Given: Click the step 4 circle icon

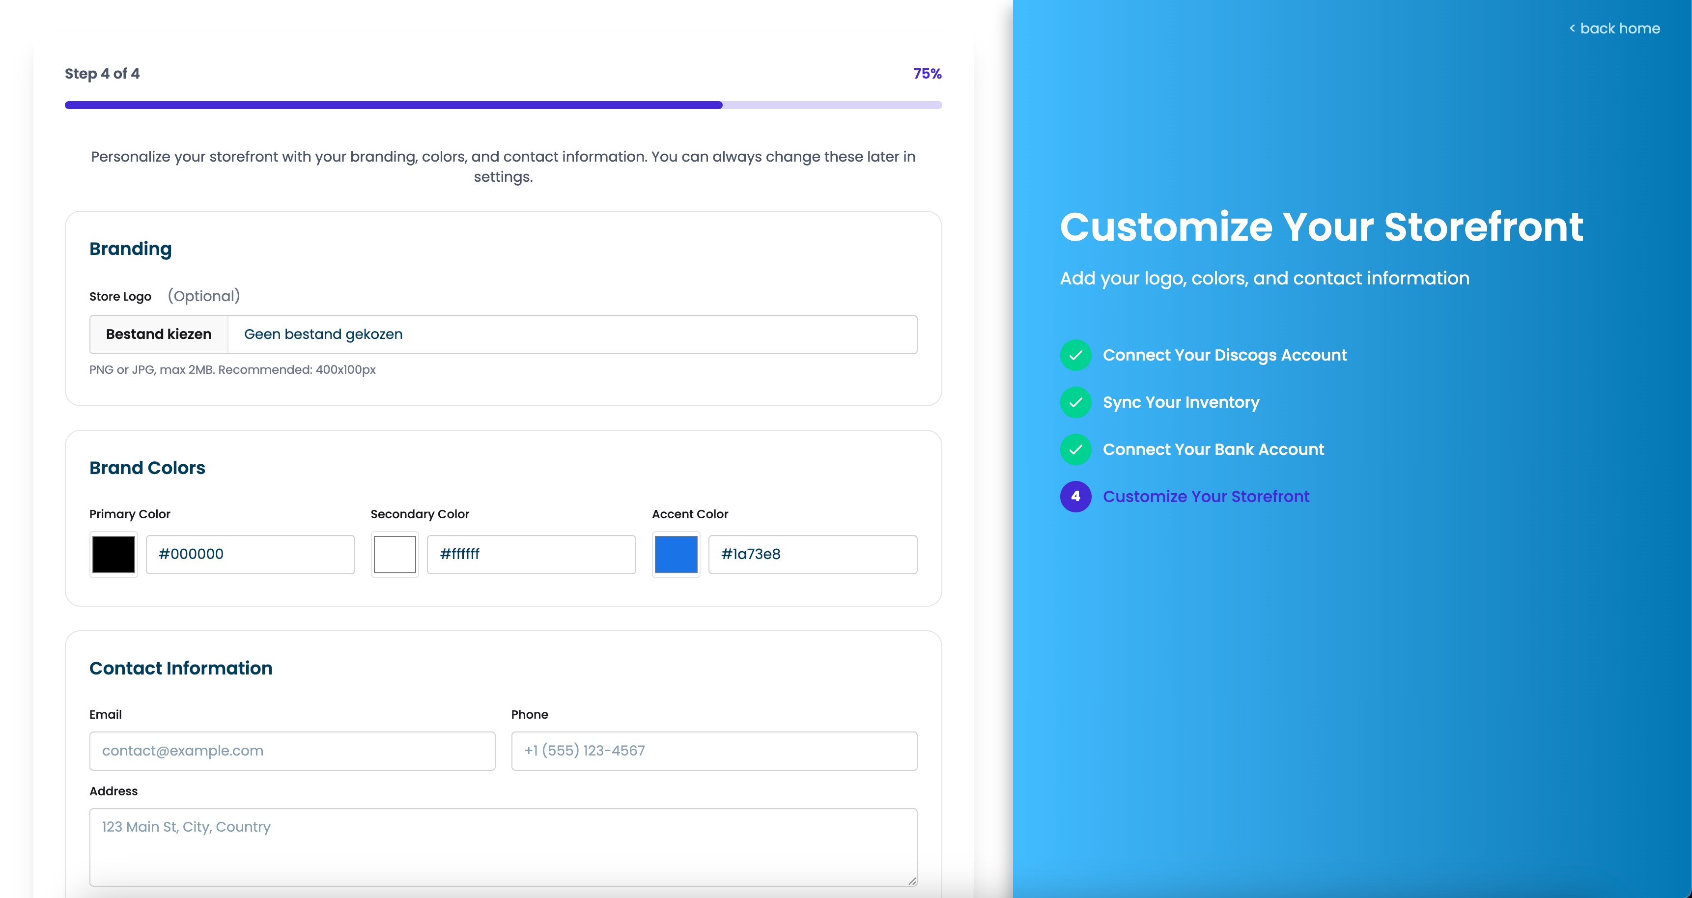Looking at the screenshot, I should pos(1075,497).
